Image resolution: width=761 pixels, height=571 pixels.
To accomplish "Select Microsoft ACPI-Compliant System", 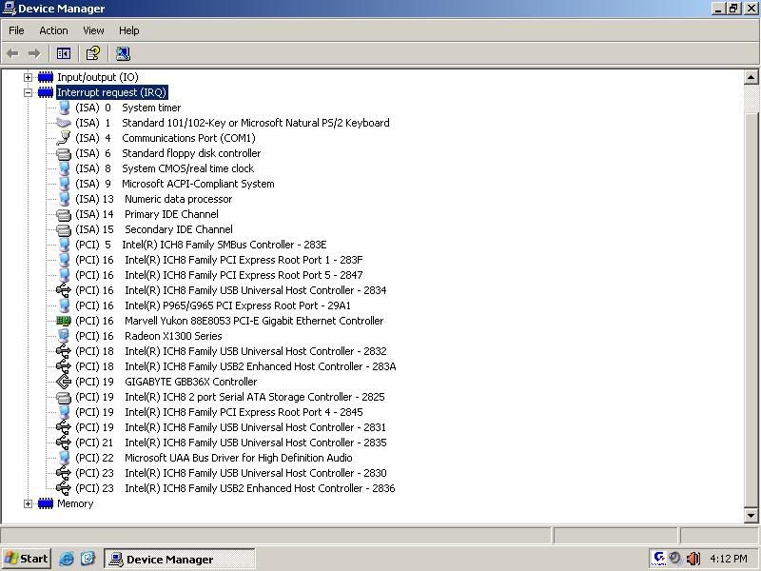I will tap(198, 184).
